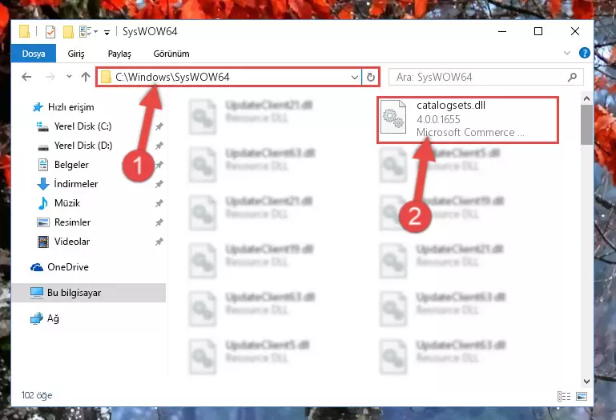Switch to details view in status bar
The height and width of the screenshot is (420, 616).
(564, 397)
